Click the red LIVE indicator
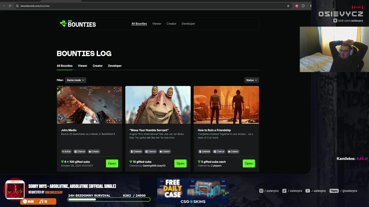Viewport: 369px width, 207px height. (x=357, y=7)
